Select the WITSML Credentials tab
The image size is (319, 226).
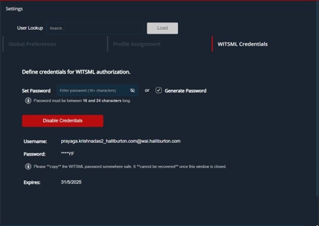pyautogui.click(x=242, y=44)
